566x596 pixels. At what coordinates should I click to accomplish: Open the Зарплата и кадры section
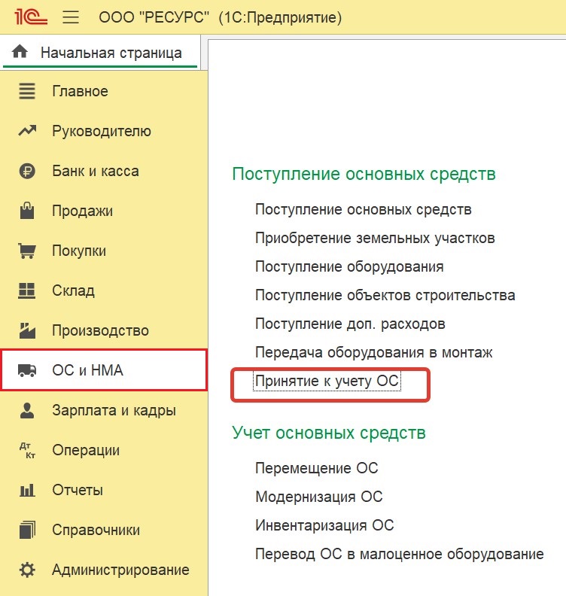click(x=104, y=411)
